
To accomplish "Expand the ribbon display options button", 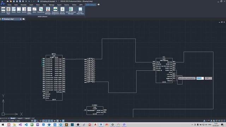I will pos(99,5).
